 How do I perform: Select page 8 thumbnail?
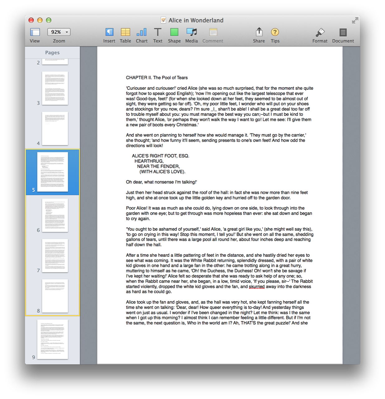[x=55, y=296]
